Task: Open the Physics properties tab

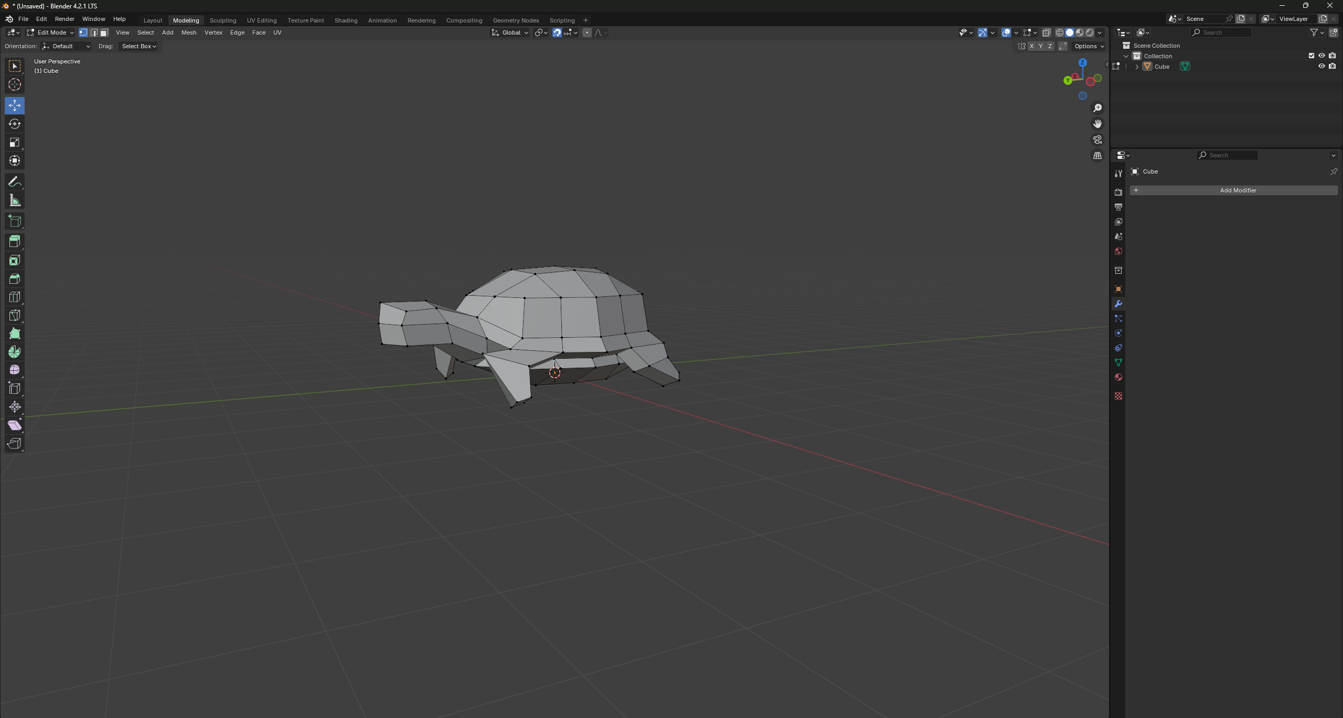Action: pos(1118,333)
